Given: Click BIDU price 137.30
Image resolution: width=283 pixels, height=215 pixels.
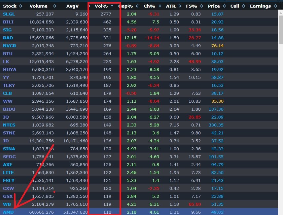Looking at the screenshot, I should click(216, 109).
